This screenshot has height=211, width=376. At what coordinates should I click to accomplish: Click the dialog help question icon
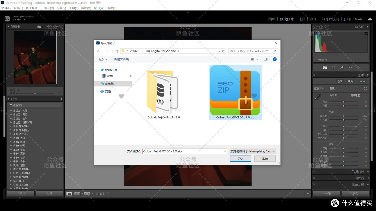[275, 59]
